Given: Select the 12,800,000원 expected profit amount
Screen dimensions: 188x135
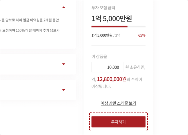Looking at the screenshot, I should pos(111,79).
